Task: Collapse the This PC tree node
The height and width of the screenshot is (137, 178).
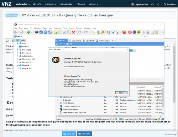Action: (x=15, y=41)
